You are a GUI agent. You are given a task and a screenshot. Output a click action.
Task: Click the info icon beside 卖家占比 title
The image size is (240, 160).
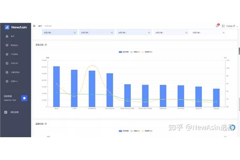(46, 45)
